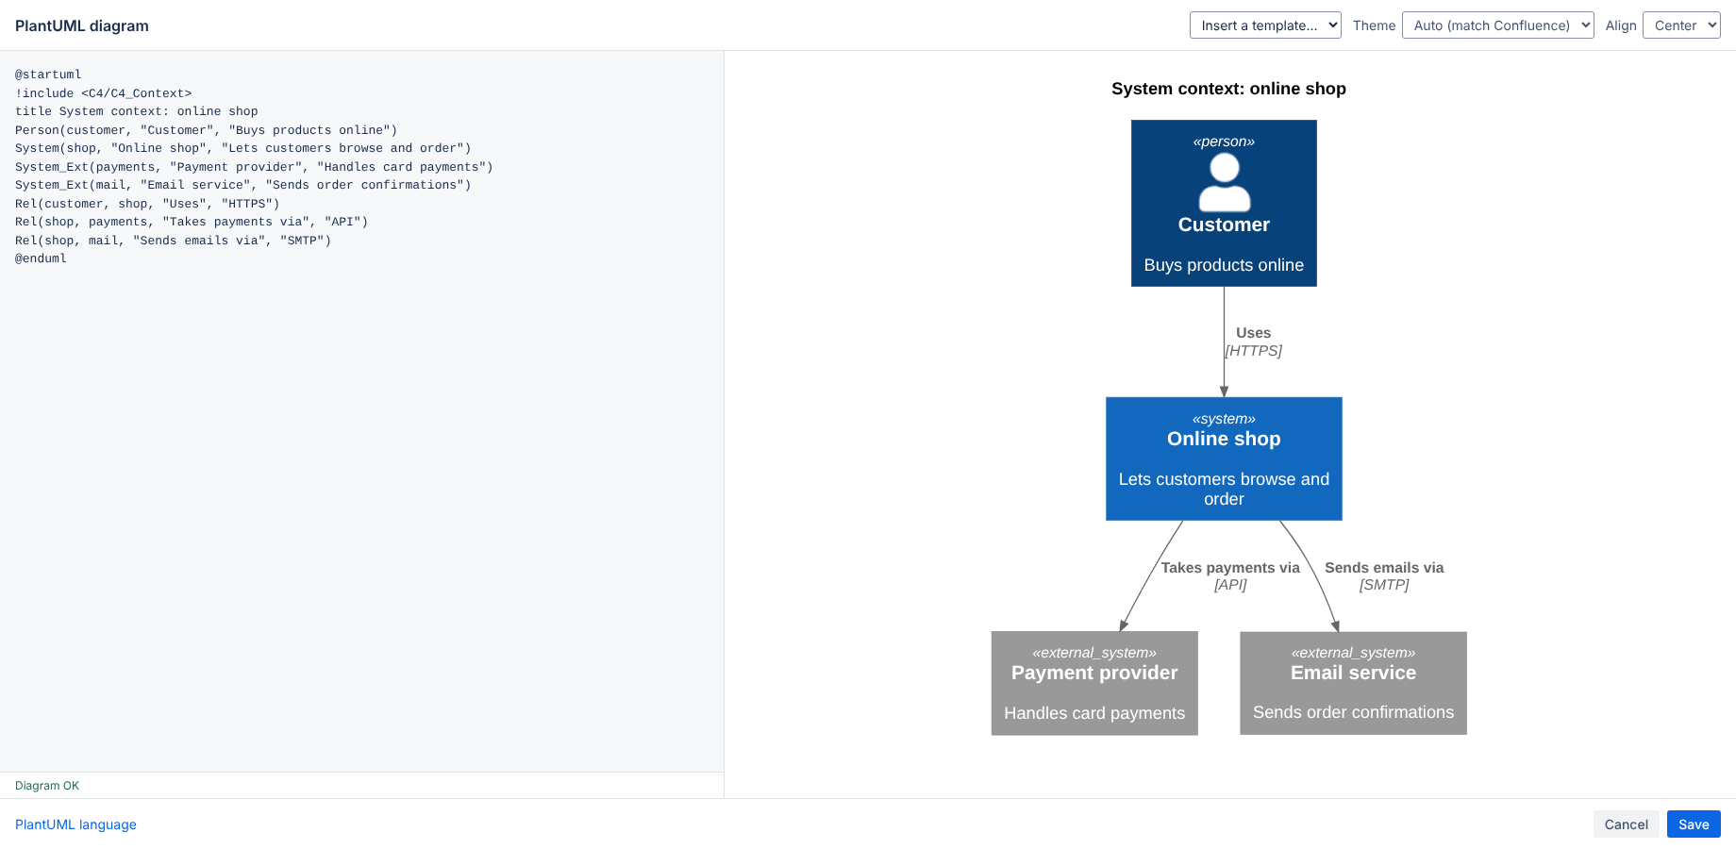Place cursor in the 'title System context' code line
Image resolution: width=1736 pixels, height=849 pixels.
point(137,111)
